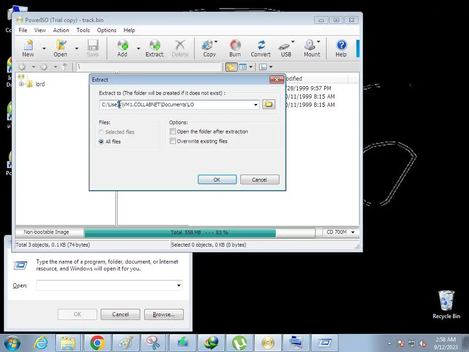Click the Add files toolbar icon
Viewport: 469px width, 352px height.
coord(122,48)
